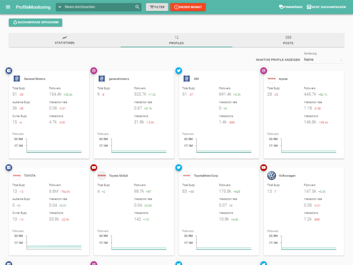Click the Toyota Global profile logo
Image resolution: width=353 pixels, height=265 pixels.
102,175
